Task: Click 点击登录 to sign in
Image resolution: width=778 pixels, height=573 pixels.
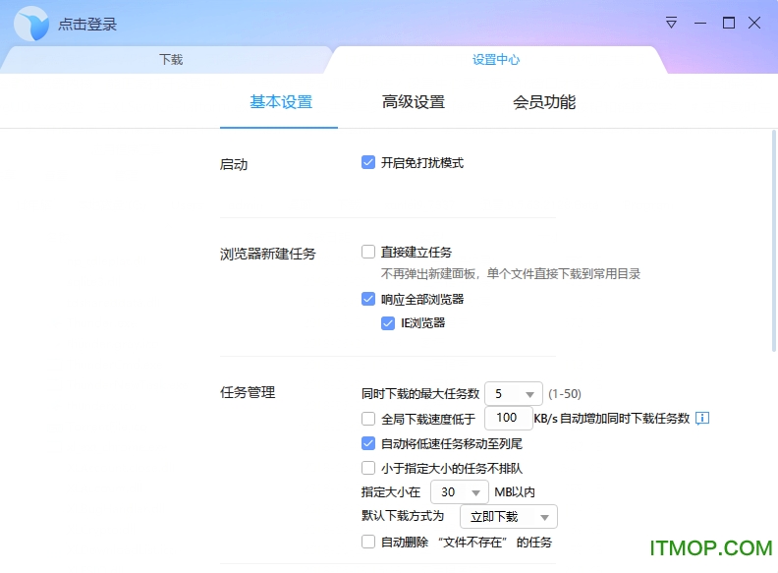Action: point(87,25)
